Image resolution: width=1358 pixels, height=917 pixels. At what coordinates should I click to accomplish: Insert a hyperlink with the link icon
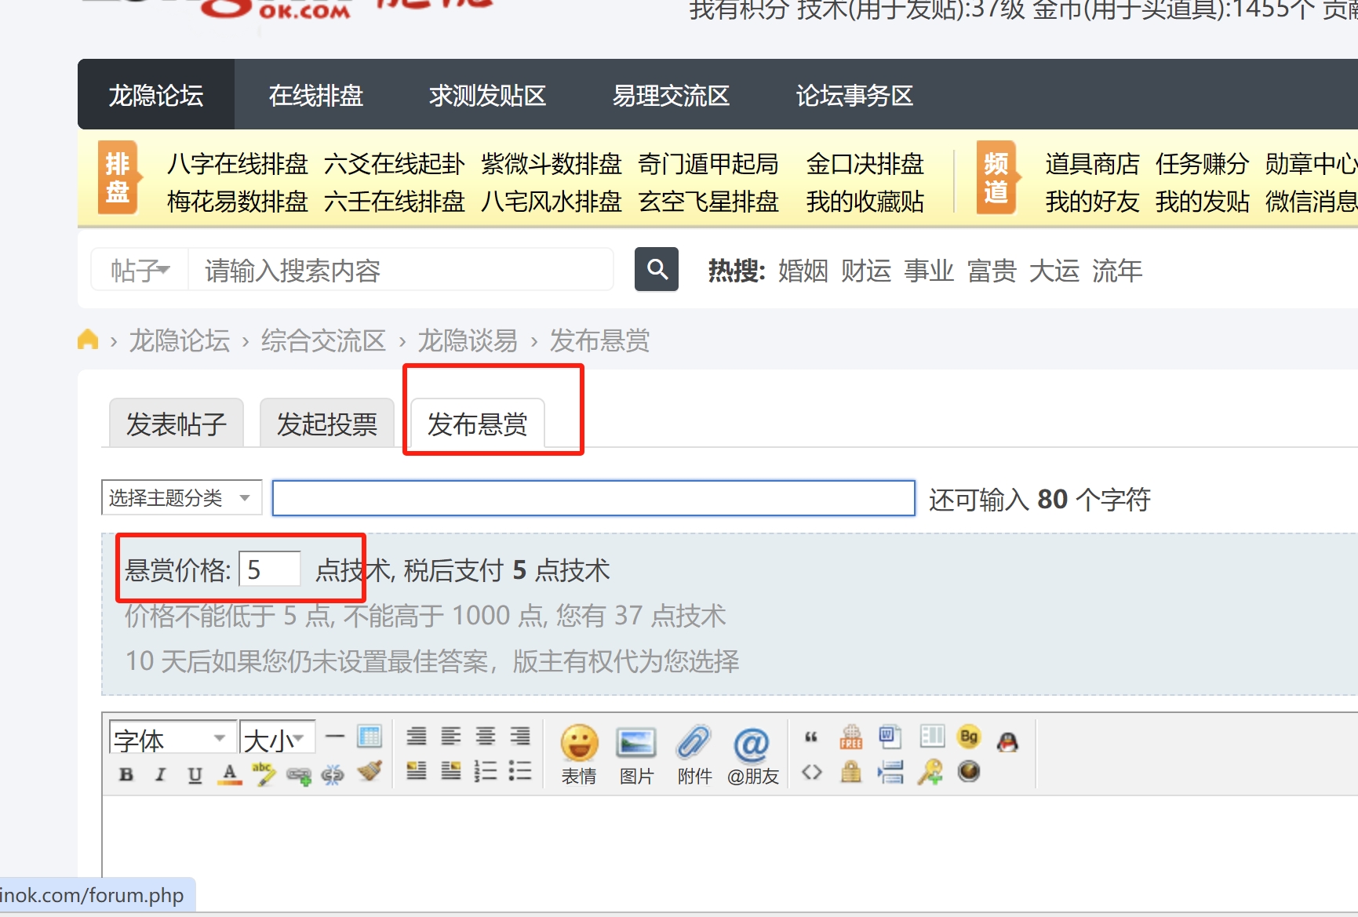(298, 775)
